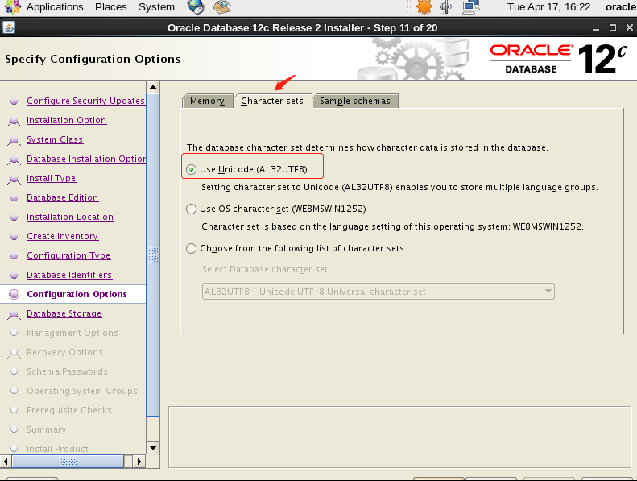The width and height of the screenshot is (637, 481).
Task: Go to Configuration Type step
Action: [x=68, y=255]
